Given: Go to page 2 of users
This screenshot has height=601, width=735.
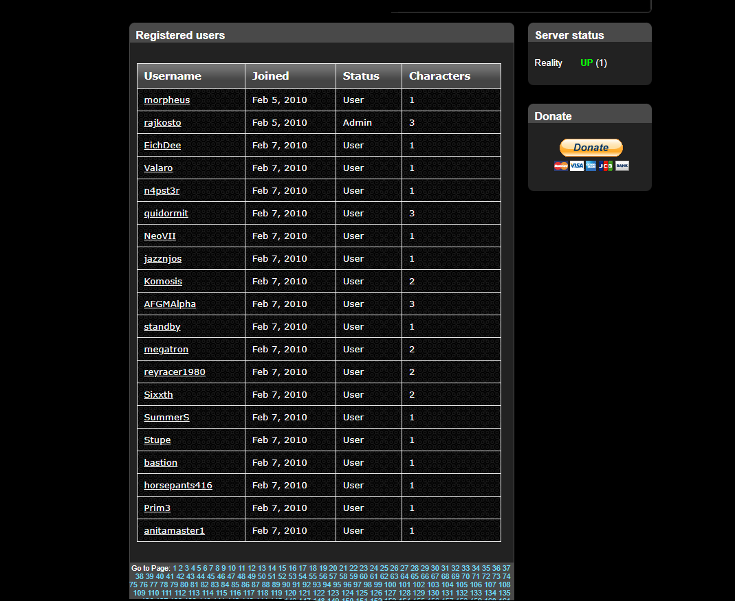Looking at the screenshot, I should pos(182,568).
